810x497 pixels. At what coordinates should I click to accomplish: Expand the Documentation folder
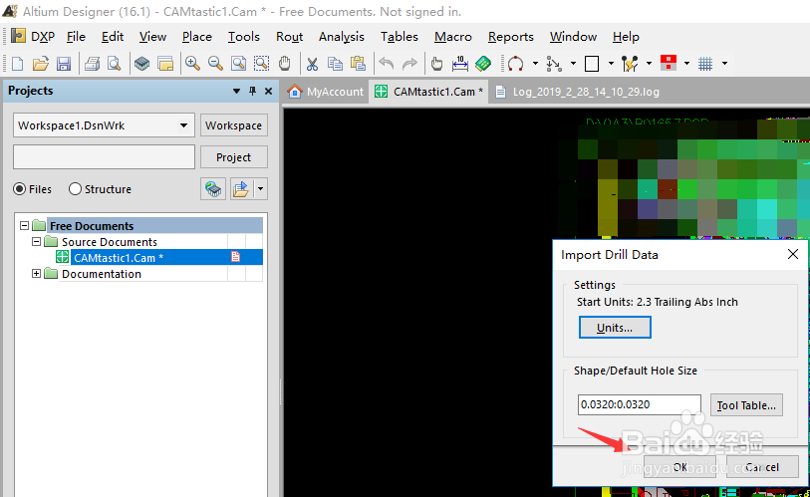coord(36,273)
